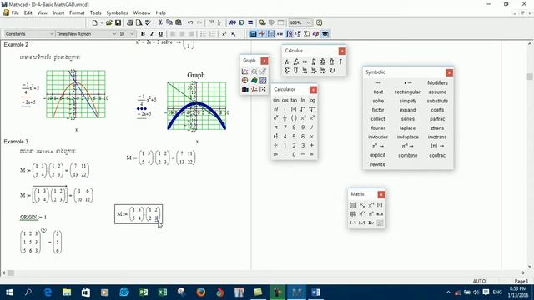Insert indefinite integral from Calculus palette
Screen dimensions: 534x300
point(340,62)
